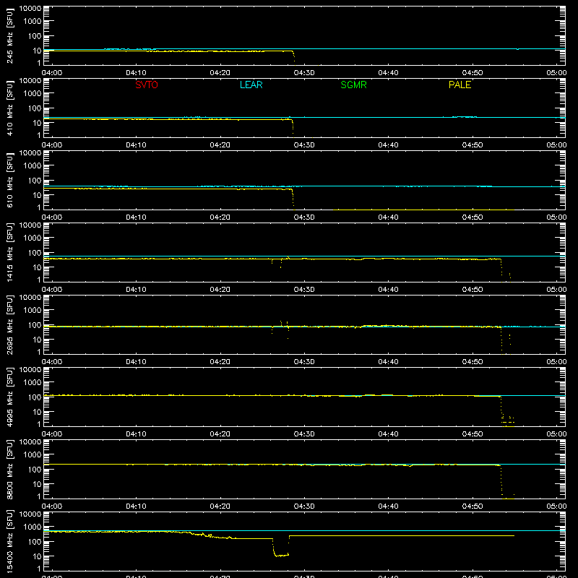Select the 8800 MHz [SFU] axis title
The image size is (578, 578).
[9, 469]
